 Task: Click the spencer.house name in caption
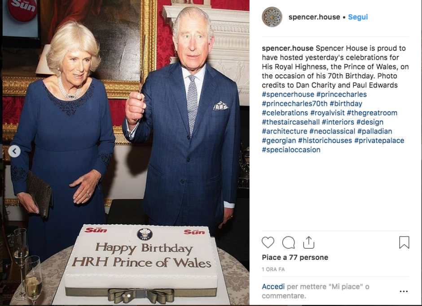[x=288, y=48]
